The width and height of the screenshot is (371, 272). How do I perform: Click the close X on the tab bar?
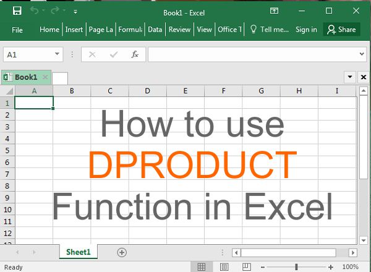[364, 77]
